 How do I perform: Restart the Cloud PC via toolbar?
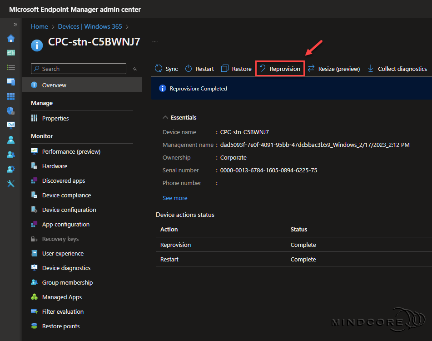tap(199, 68)
